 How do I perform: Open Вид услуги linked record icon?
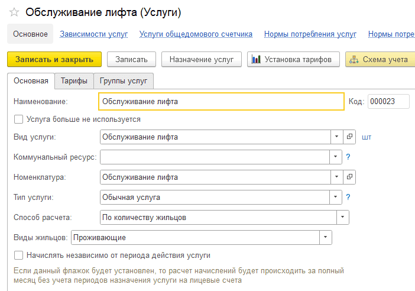point(349,137)
